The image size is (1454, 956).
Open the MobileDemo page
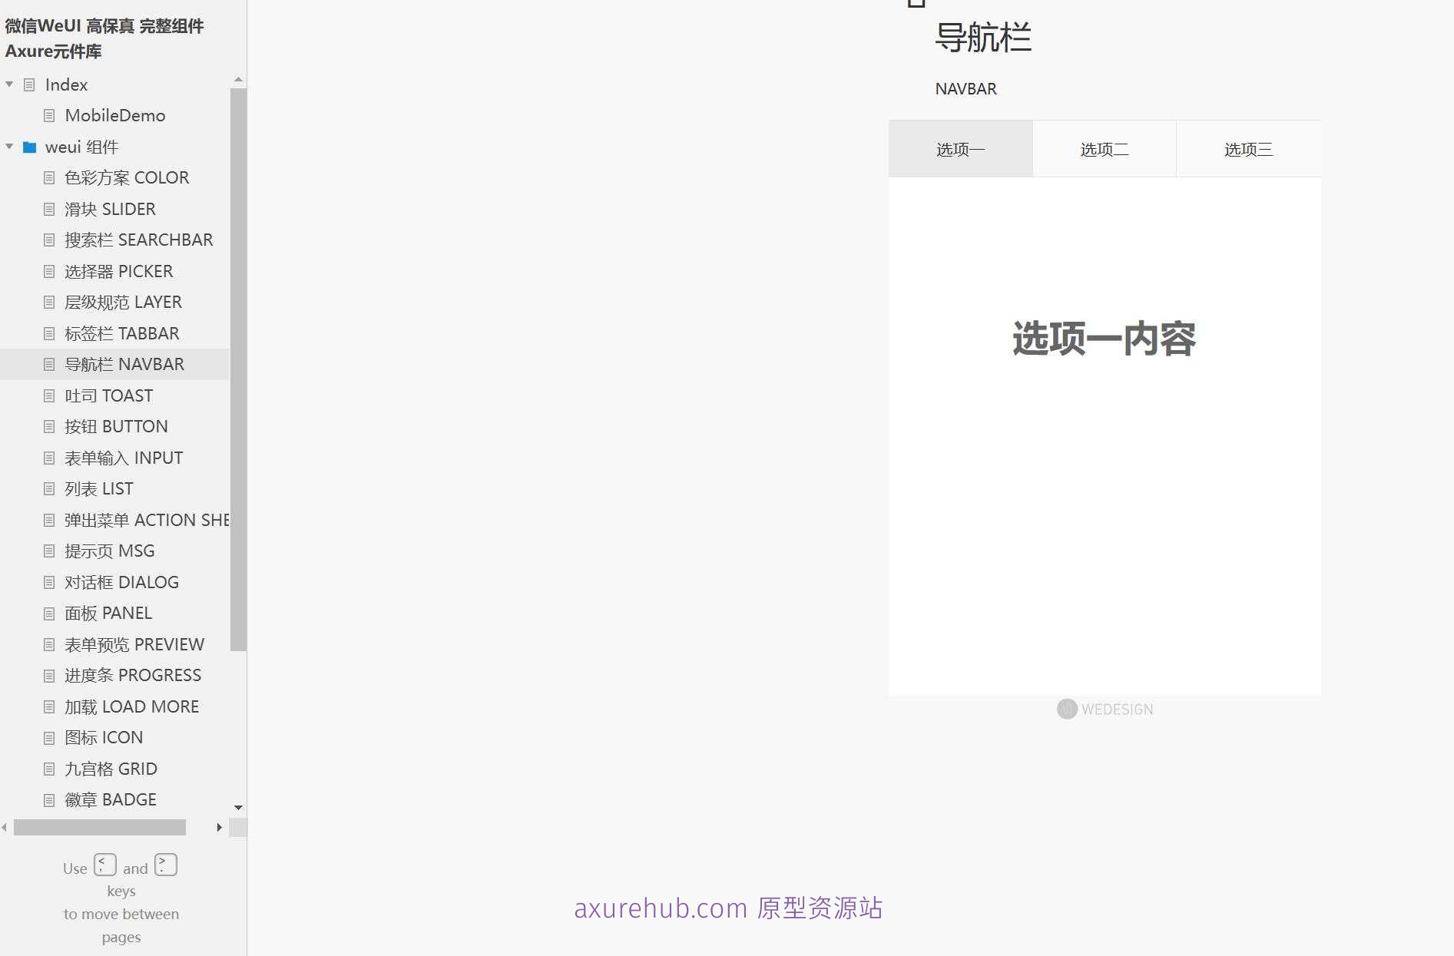[115, 115]
